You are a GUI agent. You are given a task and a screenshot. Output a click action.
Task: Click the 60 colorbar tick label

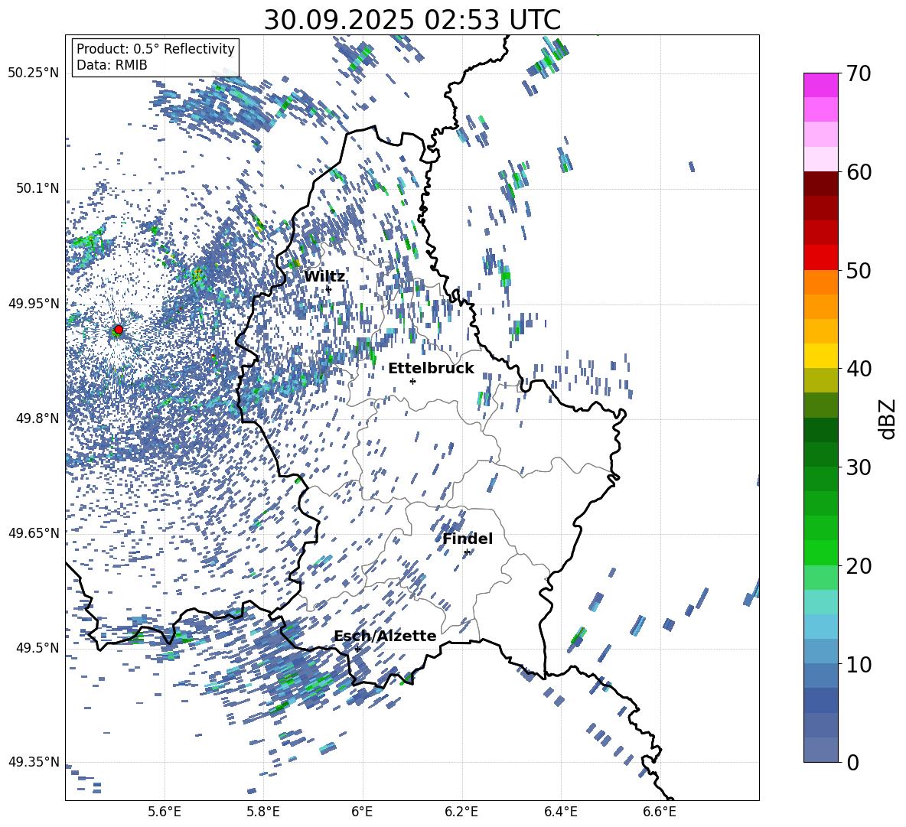[x=859, y=172]
